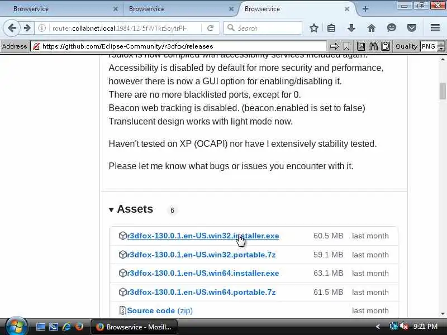Show hidden tray icons arrow
The width and height of the screenshot is (447, 335).
pyautogui.click(x=378, y=327)
